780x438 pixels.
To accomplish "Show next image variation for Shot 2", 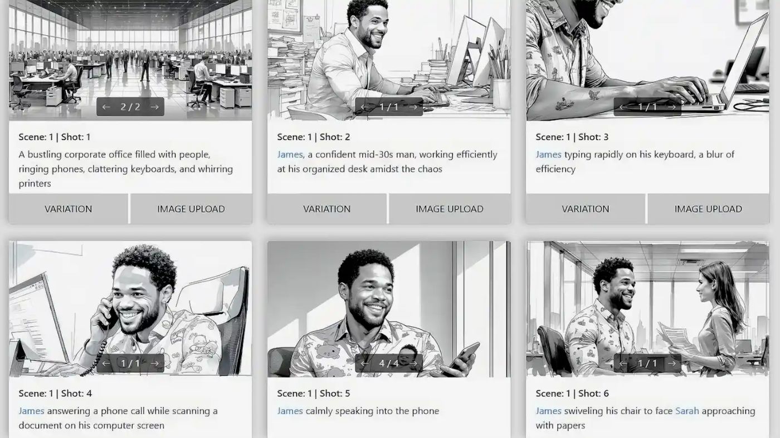I will pos(413,107).
